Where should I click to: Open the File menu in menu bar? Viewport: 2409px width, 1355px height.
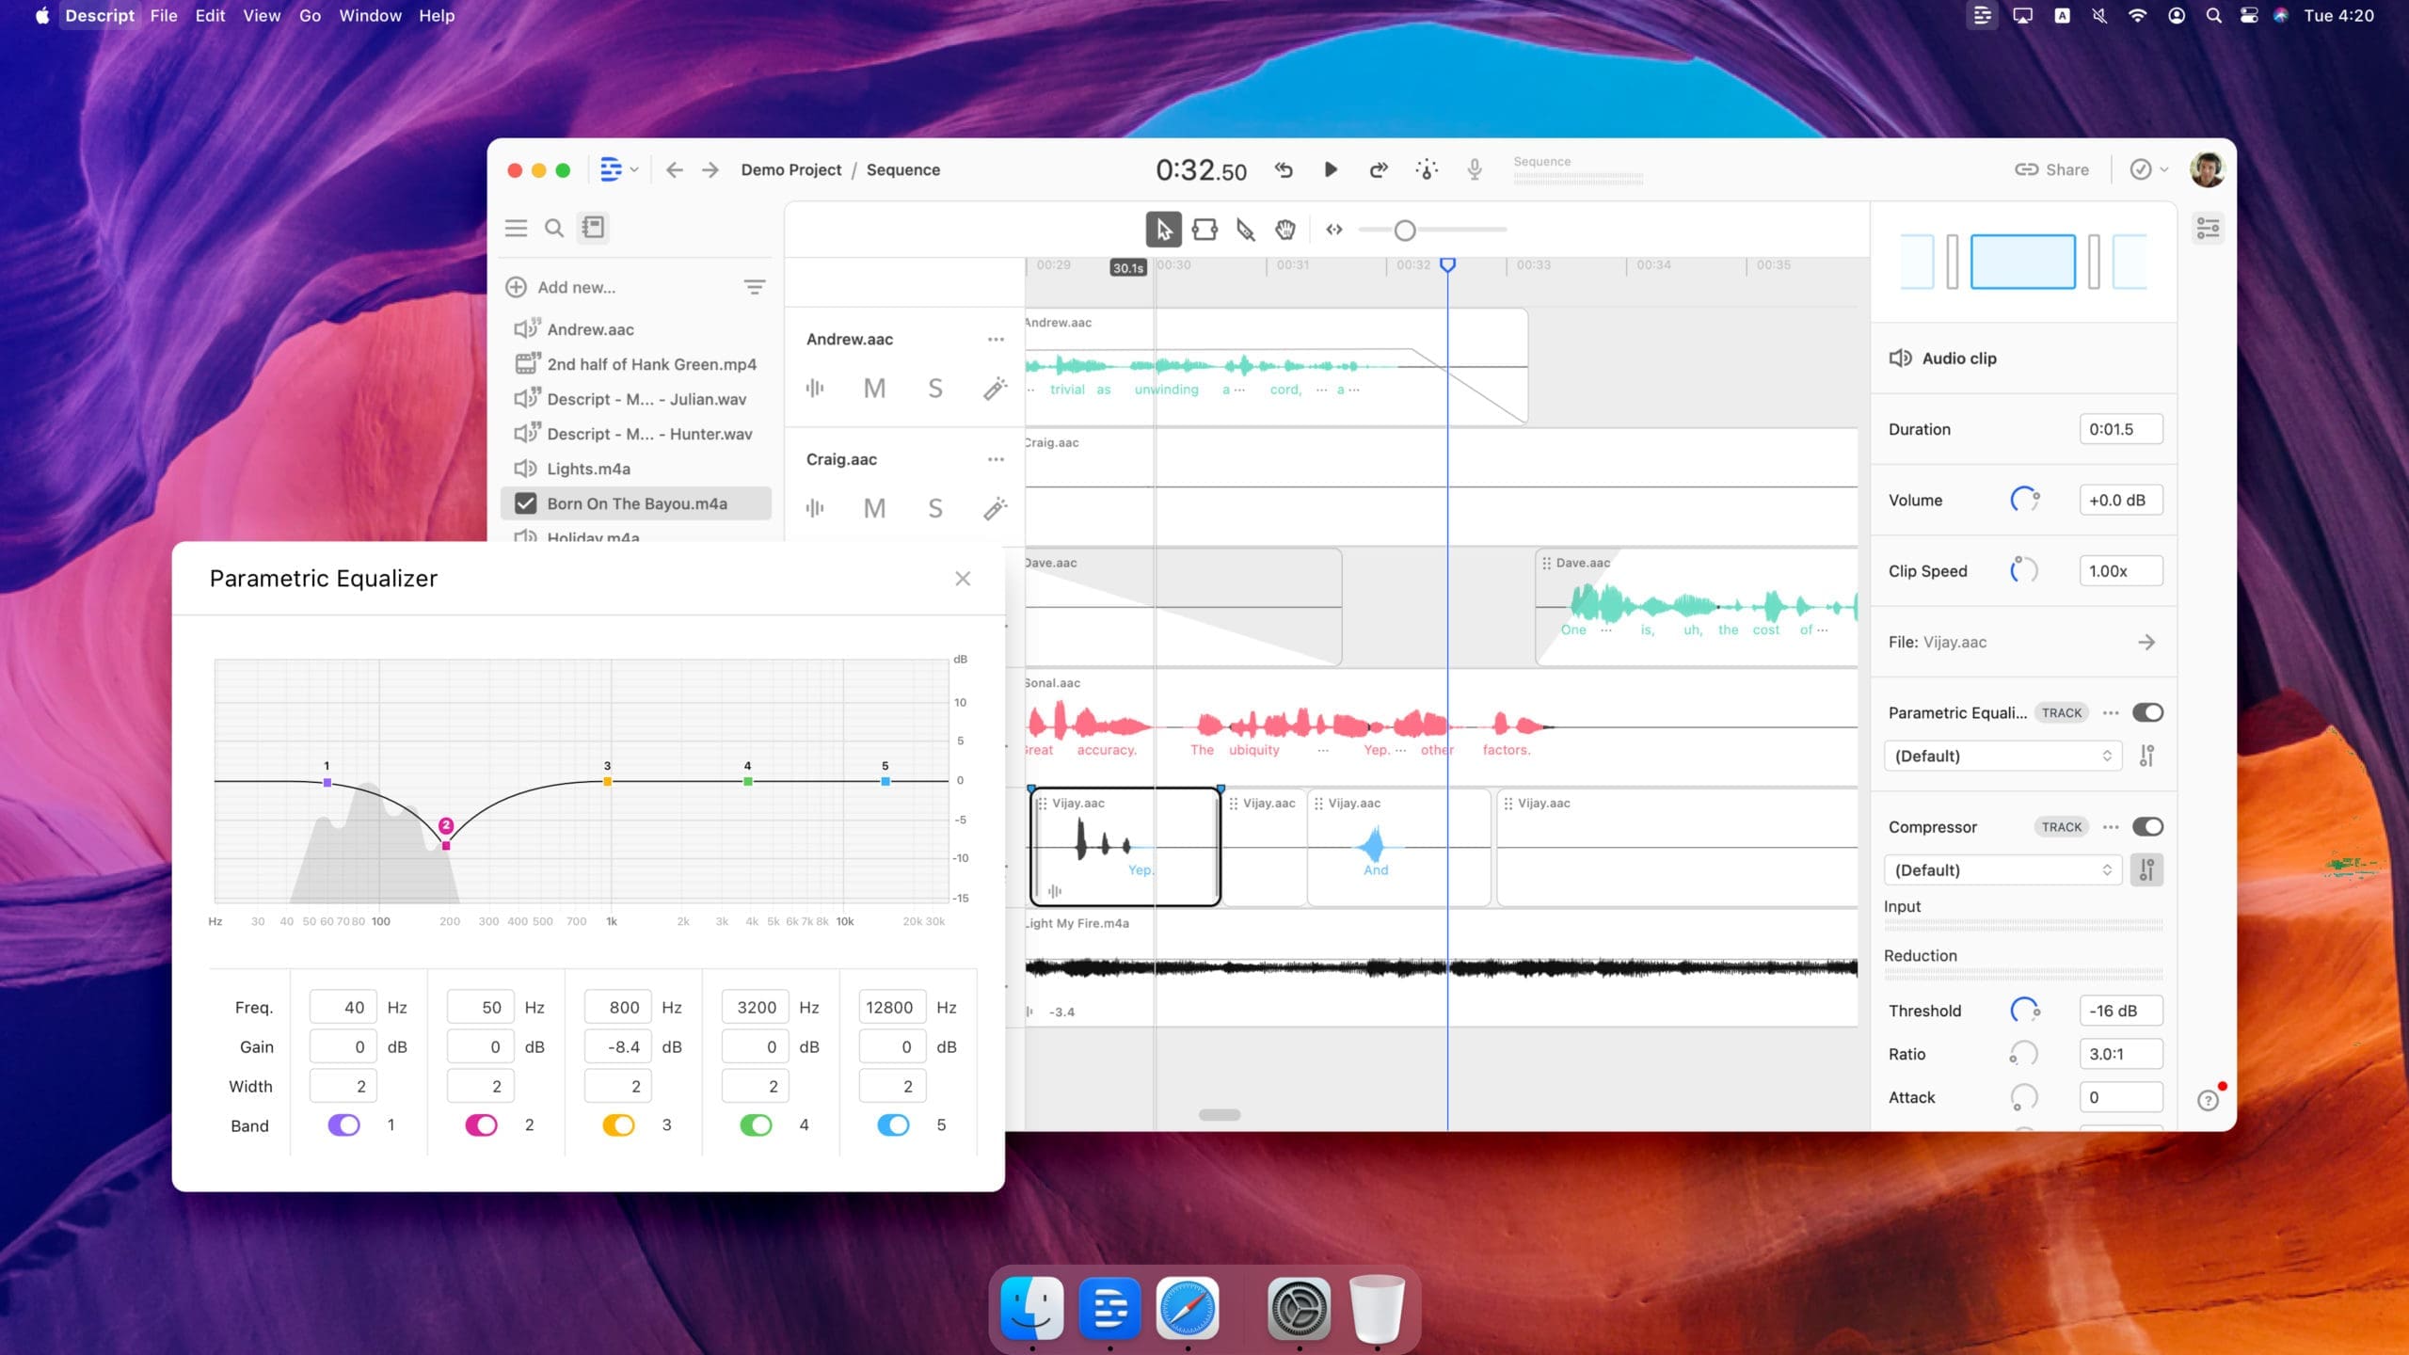pyautogui.click(x=162, y=15)
